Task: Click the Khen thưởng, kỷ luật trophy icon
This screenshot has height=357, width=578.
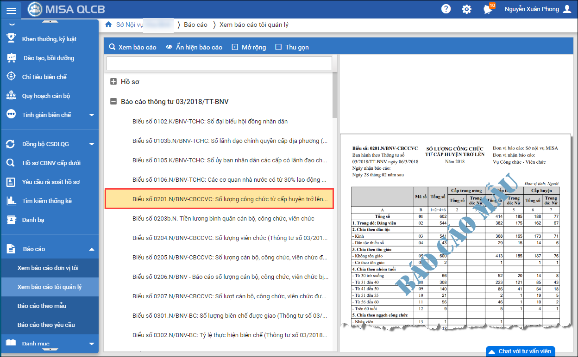Action: click(x=11, y=39)
